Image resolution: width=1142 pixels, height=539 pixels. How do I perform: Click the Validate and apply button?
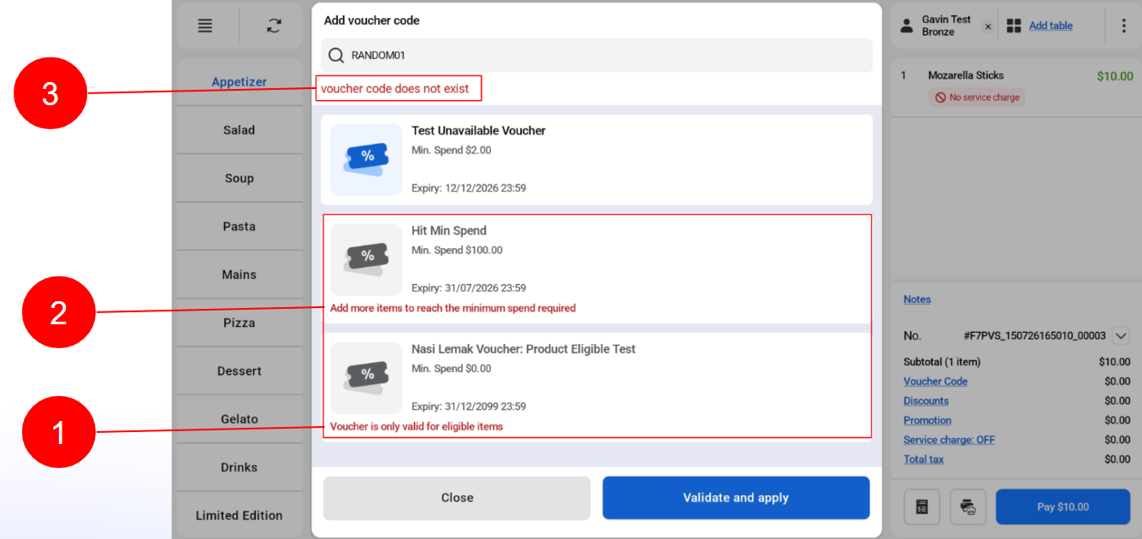click(x=736, y=498)
